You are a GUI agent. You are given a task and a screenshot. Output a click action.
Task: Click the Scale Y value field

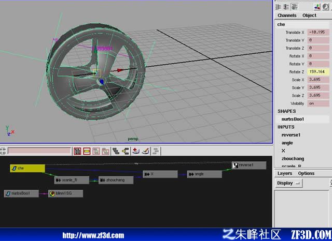pos(318,87)
